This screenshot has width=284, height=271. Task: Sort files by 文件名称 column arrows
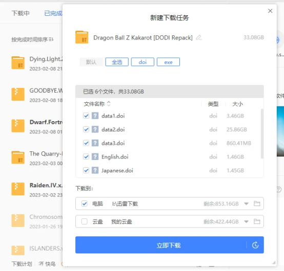(109, 104)
